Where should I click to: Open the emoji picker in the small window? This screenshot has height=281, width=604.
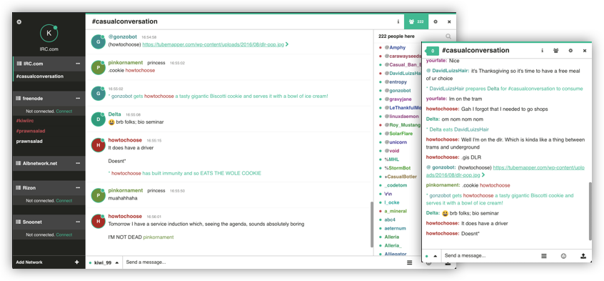click(563, 255)
